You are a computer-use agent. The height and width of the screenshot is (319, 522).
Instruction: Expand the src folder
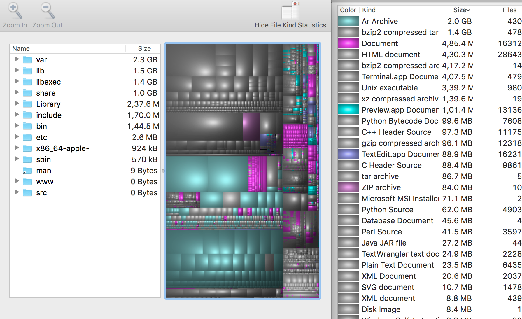[17, 192]
